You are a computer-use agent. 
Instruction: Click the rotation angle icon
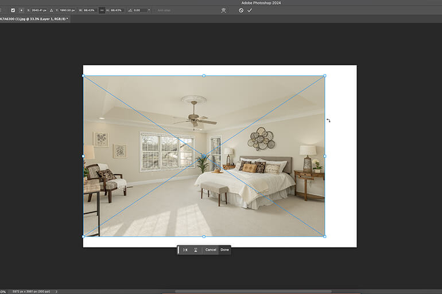tap(130, 10)
